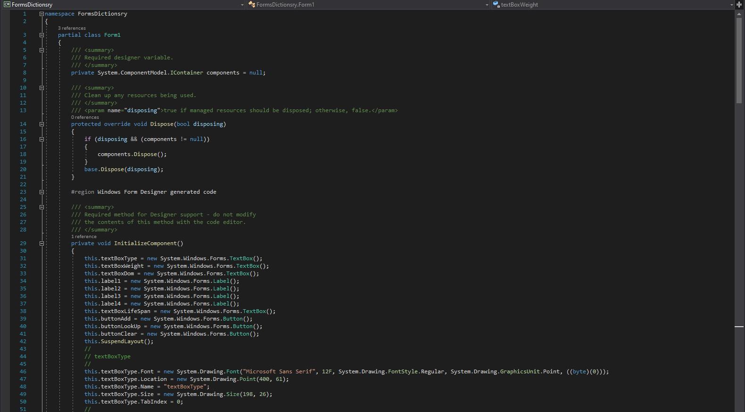This screenshot has width=745, height=412.
Task: Open the FormsDictionsry project dropdown
Action: coord(242,5)
